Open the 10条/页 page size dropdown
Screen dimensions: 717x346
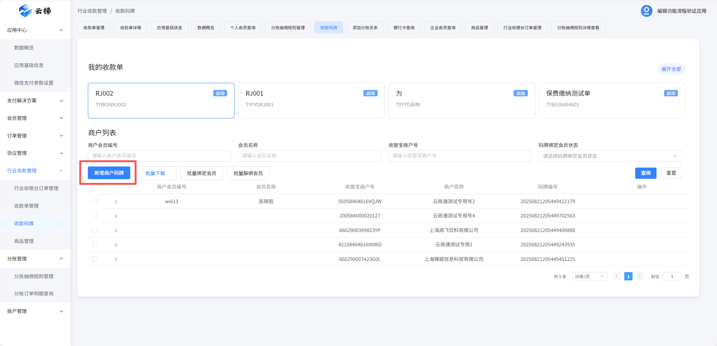(x=589, y=276)
